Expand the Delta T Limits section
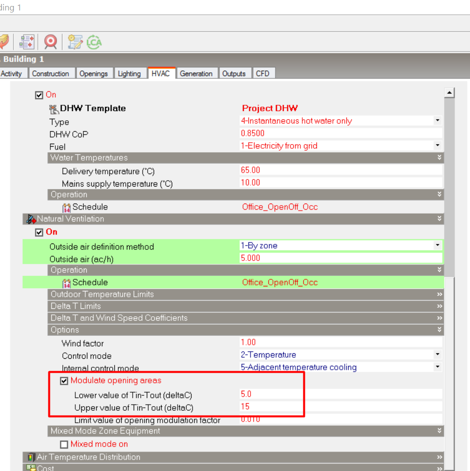 pos(440,306)
